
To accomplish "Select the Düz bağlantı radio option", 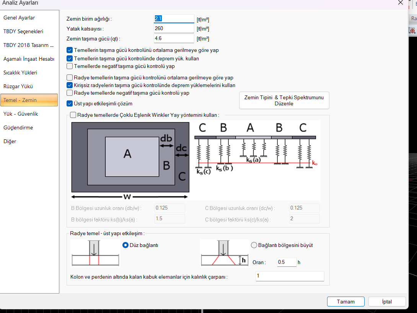I will (125, 245).
